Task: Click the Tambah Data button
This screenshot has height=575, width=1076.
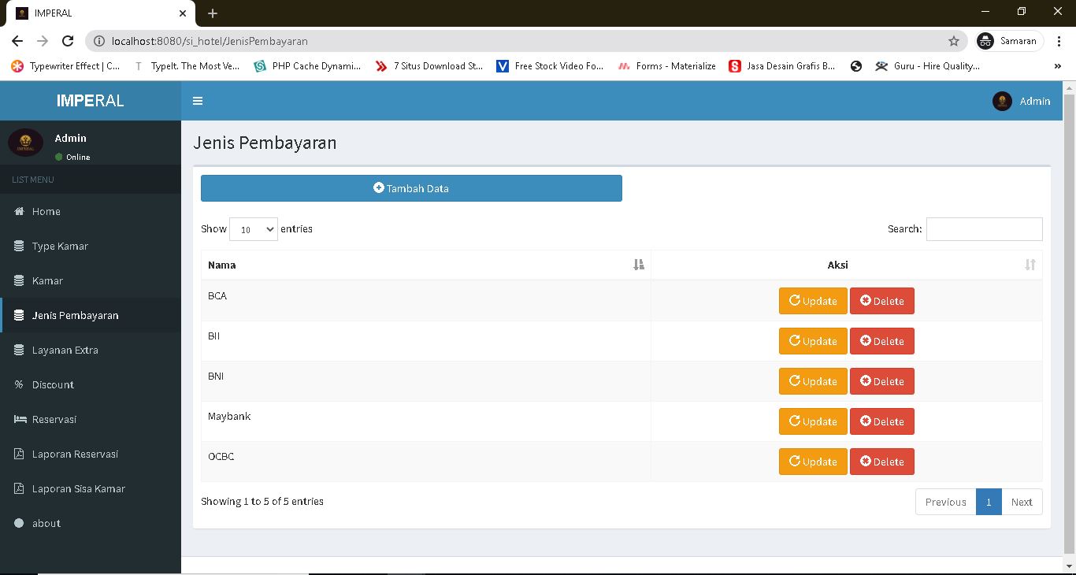Action: point(411,188)
